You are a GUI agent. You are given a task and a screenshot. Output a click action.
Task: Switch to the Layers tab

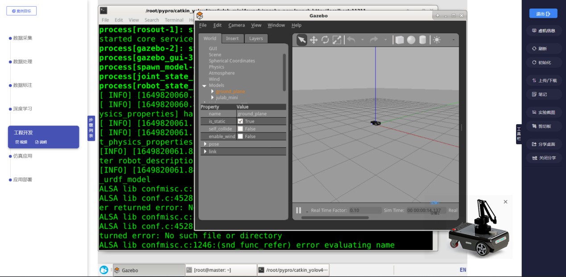click(x=256, y=39)
